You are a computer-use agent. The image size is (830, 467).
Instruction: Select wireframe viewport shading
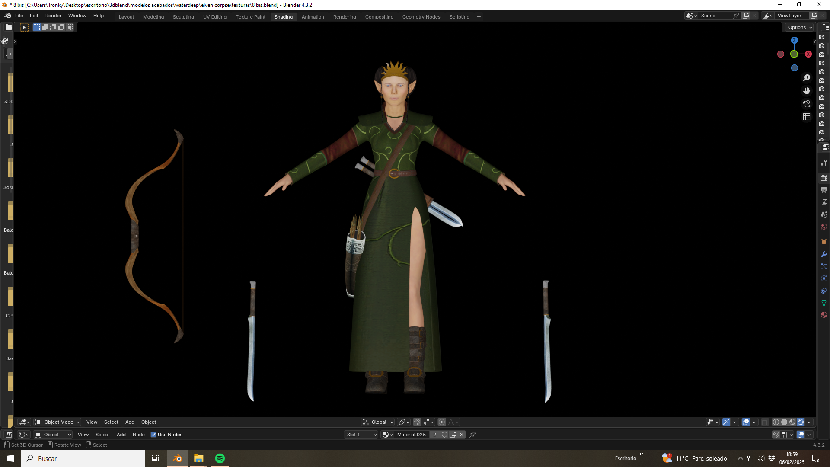(776, 422)
